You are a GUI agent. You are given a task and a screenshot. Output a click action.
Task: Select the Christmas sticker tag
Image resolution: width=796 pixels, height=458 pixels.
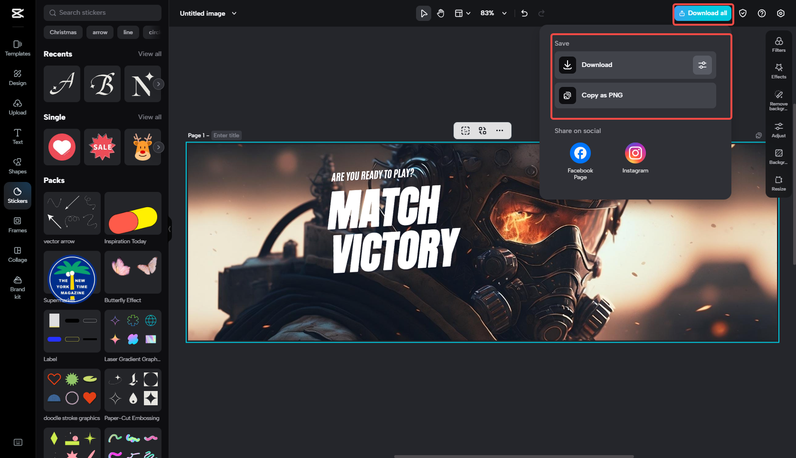pyautogui.click(x=63, y=32)
